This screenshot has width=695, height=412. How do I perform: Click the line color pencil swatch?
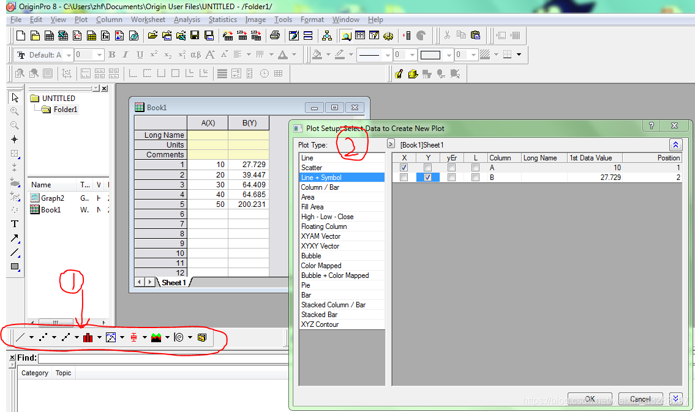340,54
